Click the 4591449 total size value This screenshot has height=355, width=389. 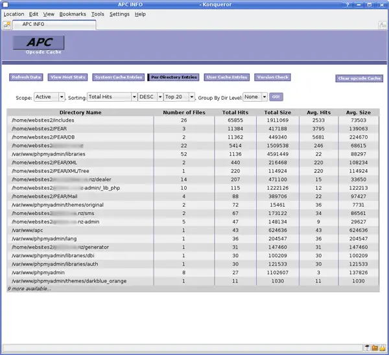click(x=277, y=154)
